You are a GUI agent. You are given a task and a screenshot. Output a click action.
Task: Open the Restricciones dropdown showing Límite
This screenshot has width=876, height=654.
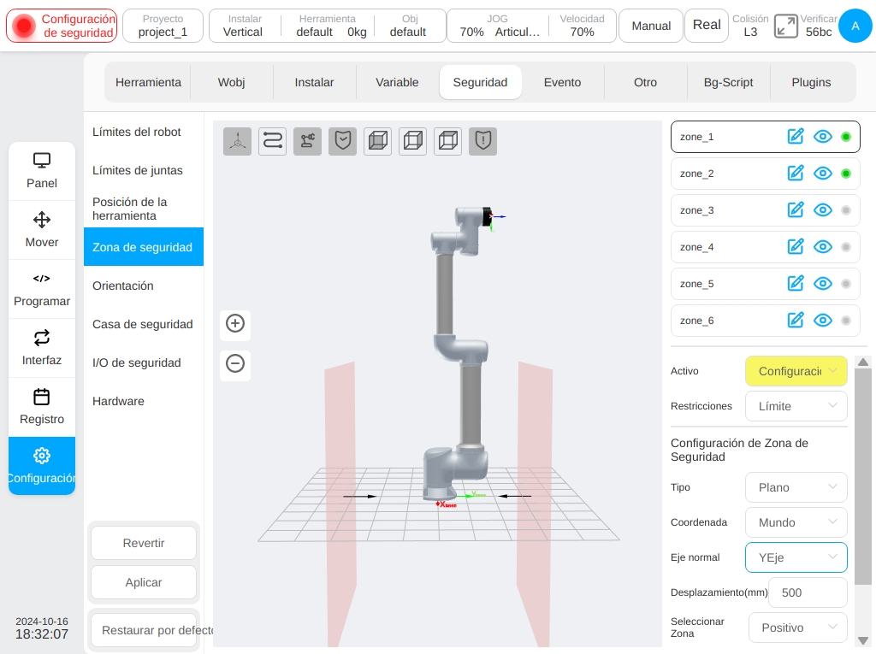tap(796, 406)
